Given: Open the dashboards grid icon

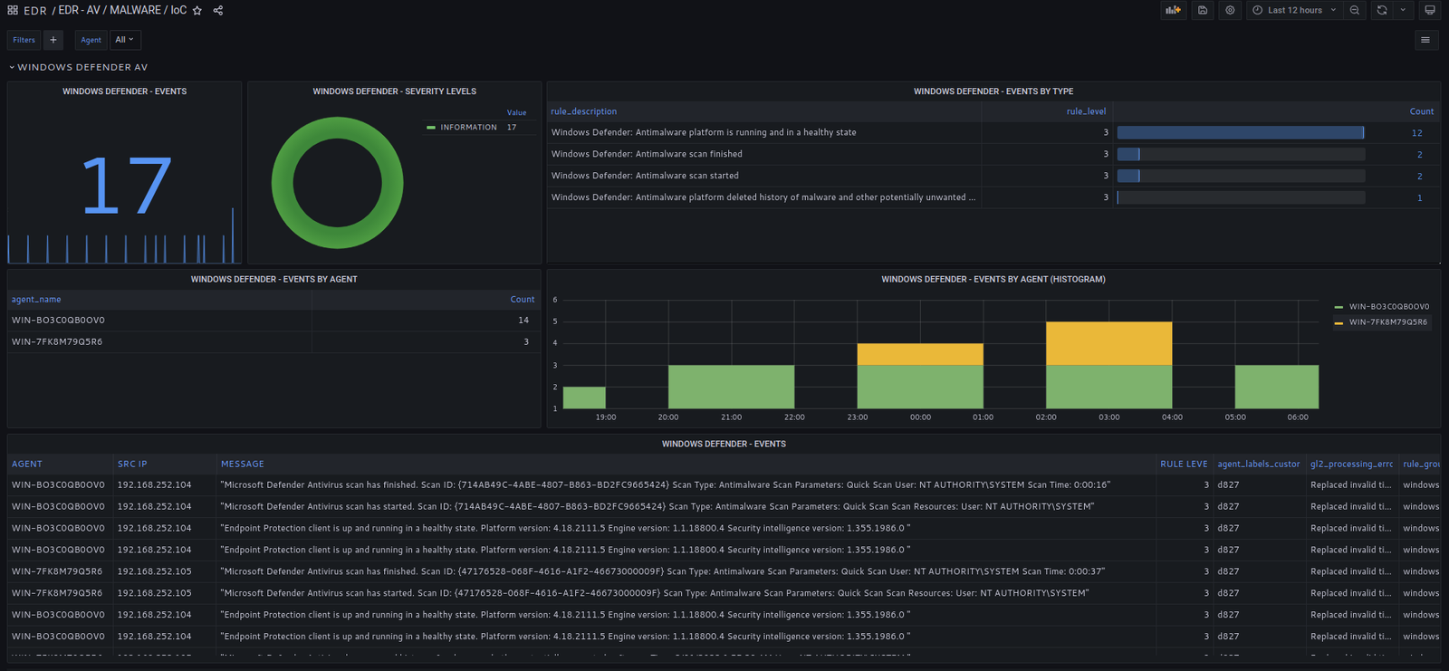Looking at the screenshot, I should pyautogui.click(x=13, y=11).
